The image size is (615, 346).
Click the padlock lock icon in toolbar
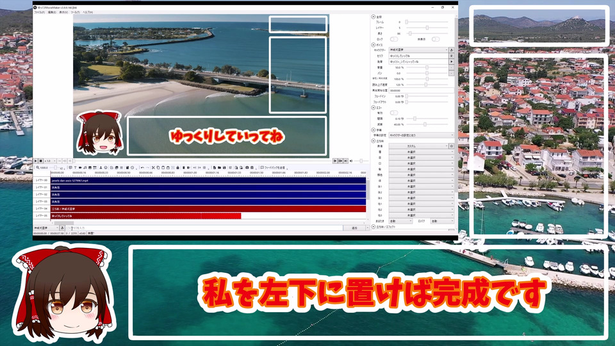click(x=177, y=167)
